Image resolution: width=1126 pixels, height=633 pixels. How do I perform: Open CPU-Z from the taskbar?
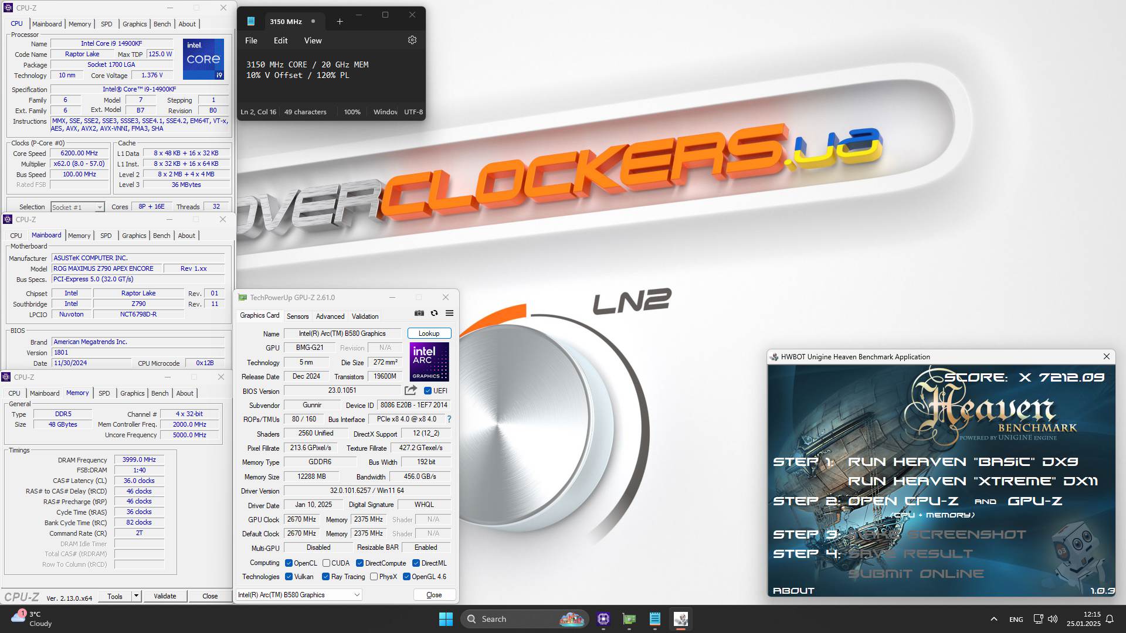coord(603,619)
